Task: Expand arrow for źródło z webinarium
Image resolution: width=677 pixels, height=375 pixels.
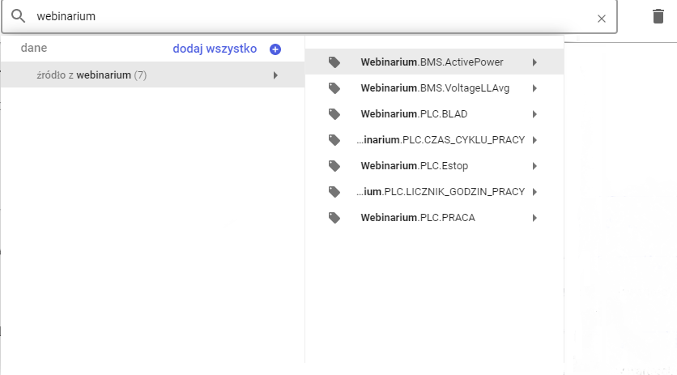Action: coord(275,75)
